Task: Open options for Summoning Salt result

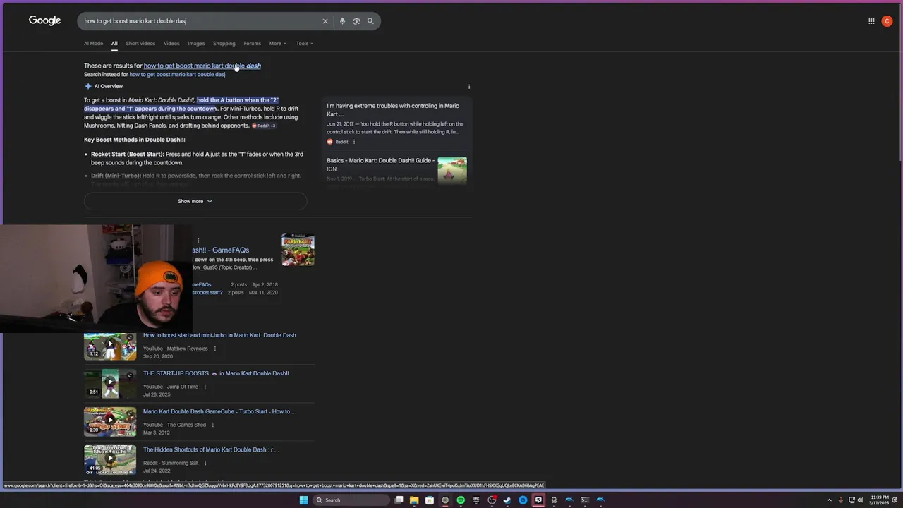Action: (x=205, y=463)
